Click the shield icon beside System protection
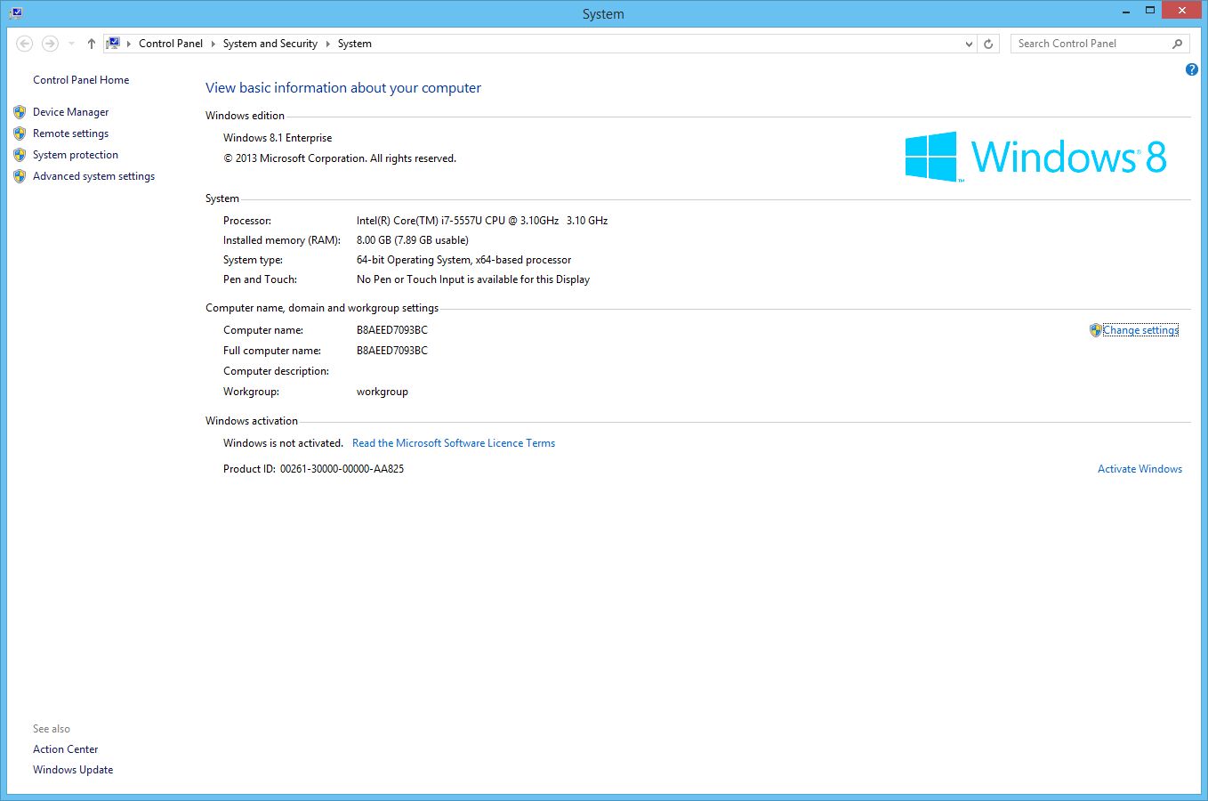This screenshot has height=801, width=1208. [x=20, y=155]
